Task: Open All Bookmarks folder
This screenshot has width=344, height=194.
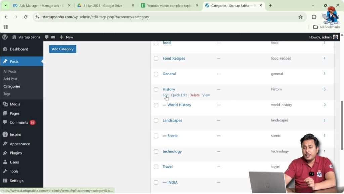Action: [x=327, y=27]
